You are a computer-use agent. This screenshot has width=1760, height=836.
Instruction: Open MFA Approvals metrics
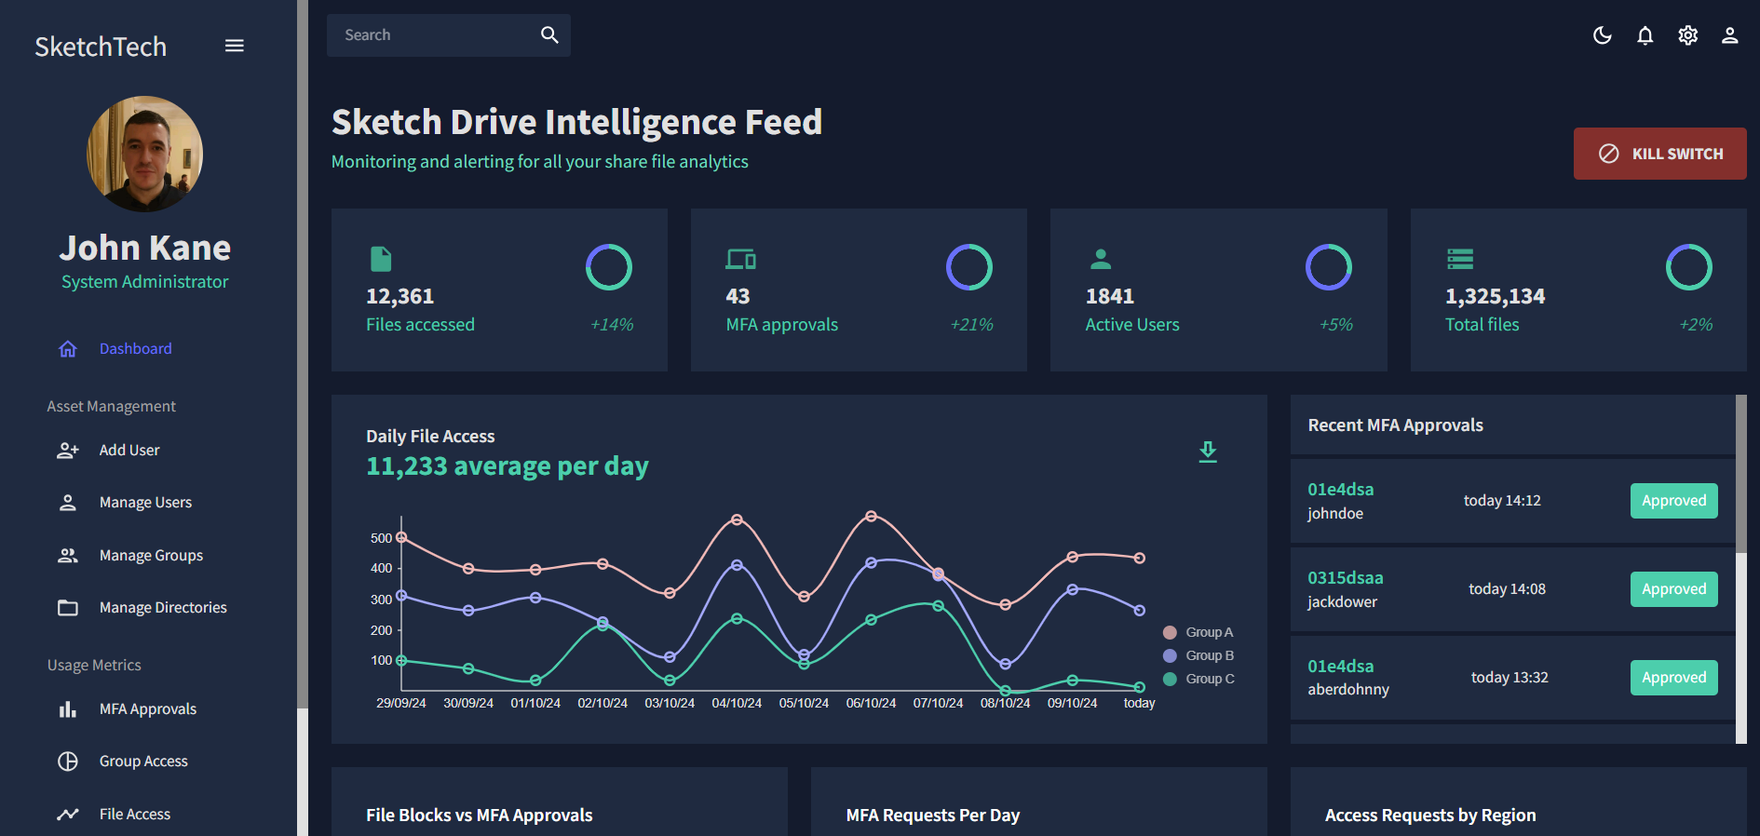coord(148,709)
